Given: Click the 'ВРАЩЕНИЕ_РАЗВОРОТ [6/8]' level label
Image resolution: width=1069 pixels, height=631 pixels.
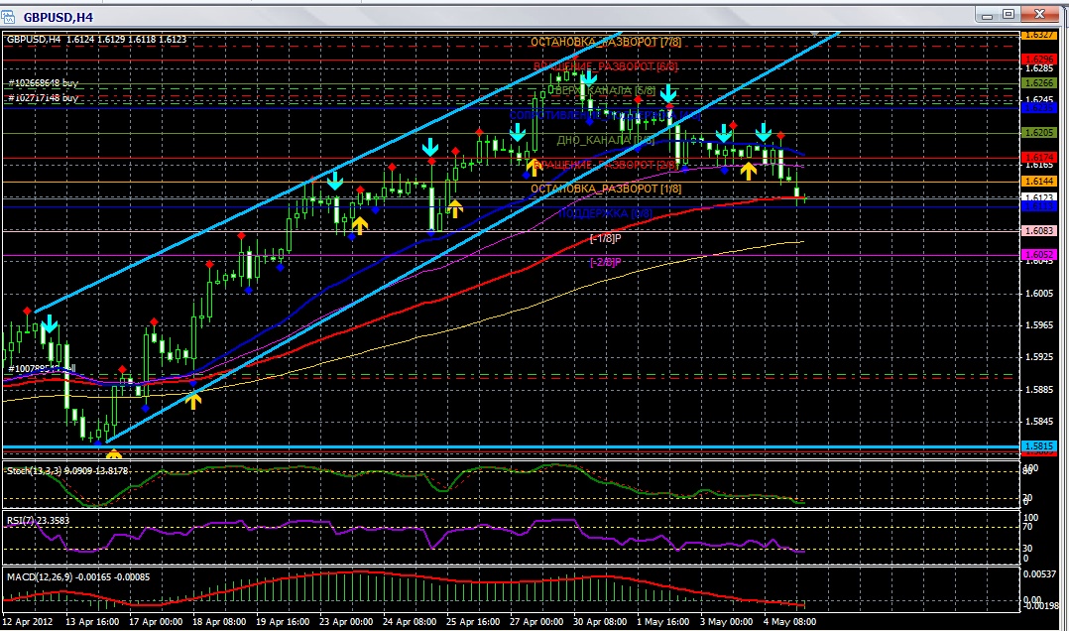Looking at the screenshot, I should pyautogui.click(x=605, y=66).
